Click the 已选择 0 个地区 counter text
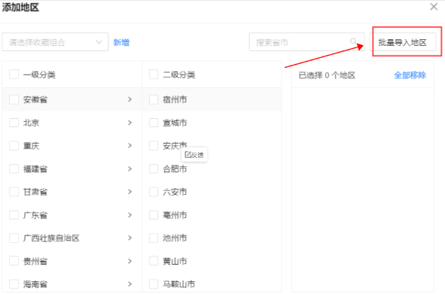 coord(327,75)
